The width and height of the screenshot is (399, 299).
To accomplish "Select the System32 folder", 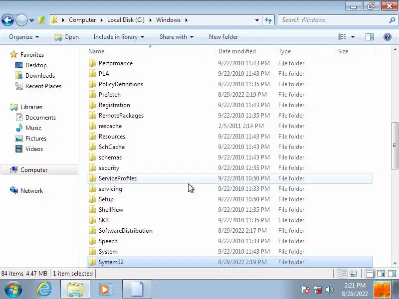I will (x=230, y=262).
